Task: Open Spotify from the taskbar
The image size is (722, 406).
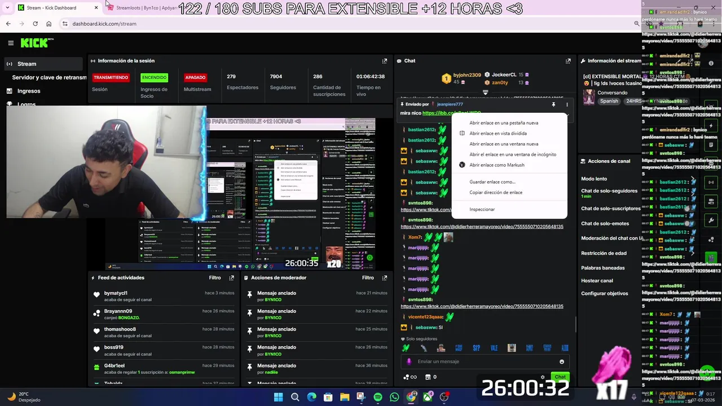Action: point(378,398)
